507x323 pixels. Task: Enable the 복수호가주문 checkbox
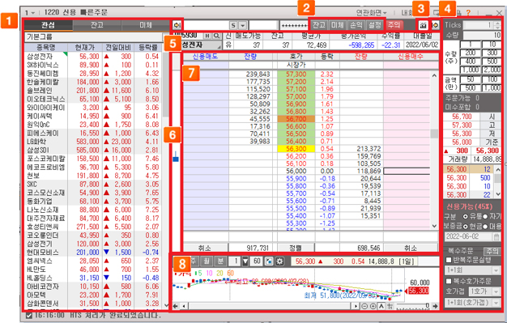point(449,281)
